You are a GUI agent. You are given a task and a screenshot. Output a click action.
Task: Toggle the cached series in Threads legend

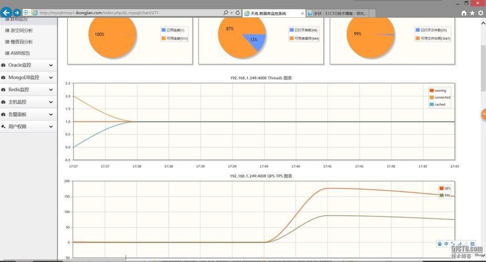[437, 105]
